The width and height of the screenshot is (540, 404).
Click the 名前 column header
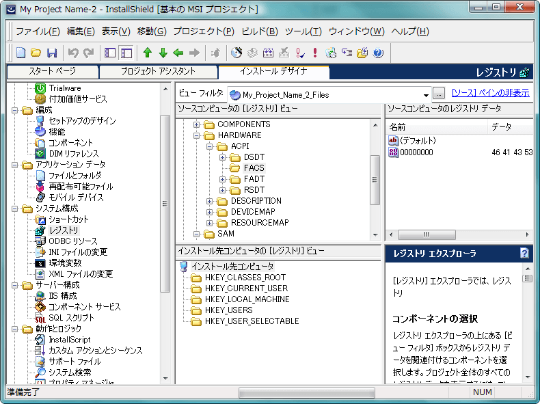(x=436, y=127)
